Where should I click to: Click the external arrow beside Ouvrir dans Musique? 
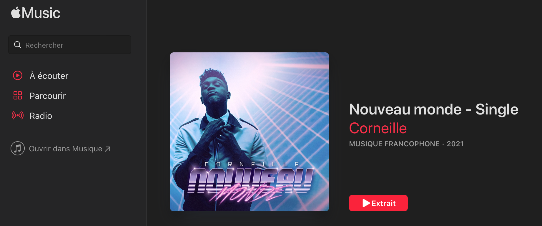[x=108, y=149]
